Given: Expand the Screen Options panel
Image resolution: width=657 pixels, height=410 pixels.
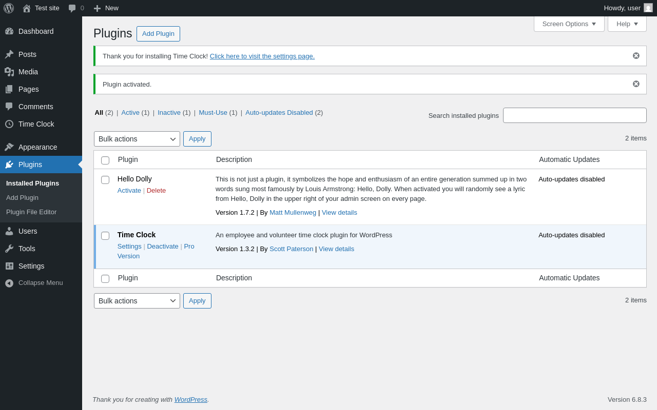Looking at the screenshot, I should [x=569, y=24].
